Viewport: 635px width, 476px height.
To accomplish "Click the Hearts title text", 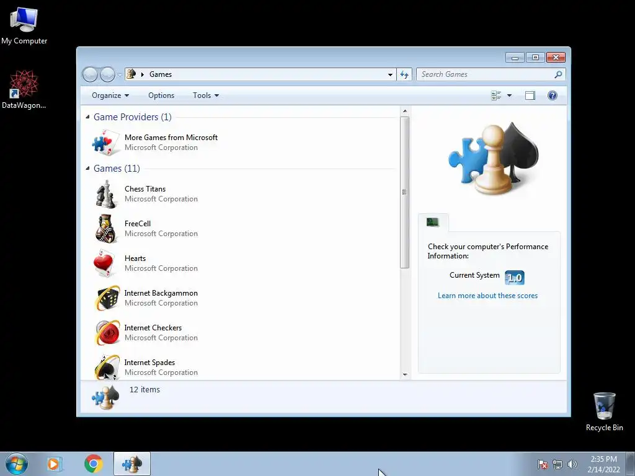I will pos(135,258).
